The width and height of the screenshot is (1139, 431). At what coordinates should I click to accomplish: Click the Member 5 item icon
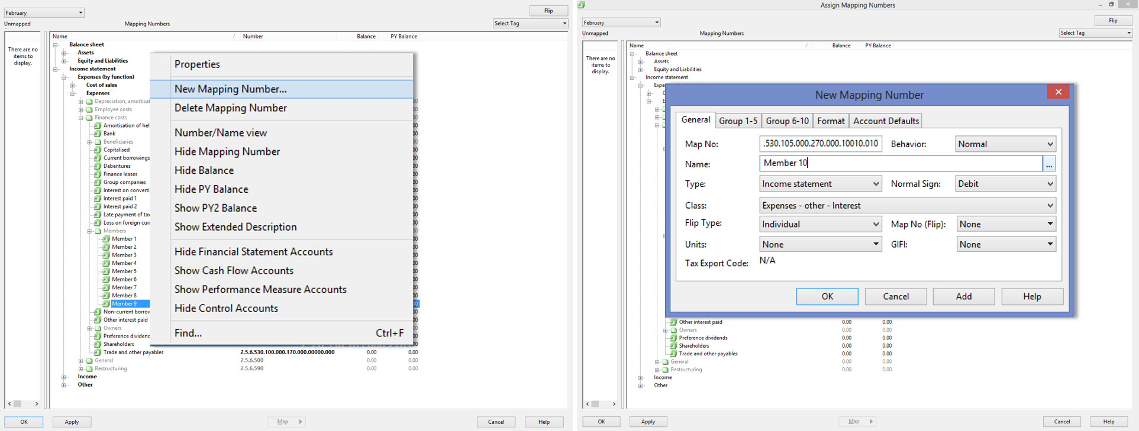[107, 271]
